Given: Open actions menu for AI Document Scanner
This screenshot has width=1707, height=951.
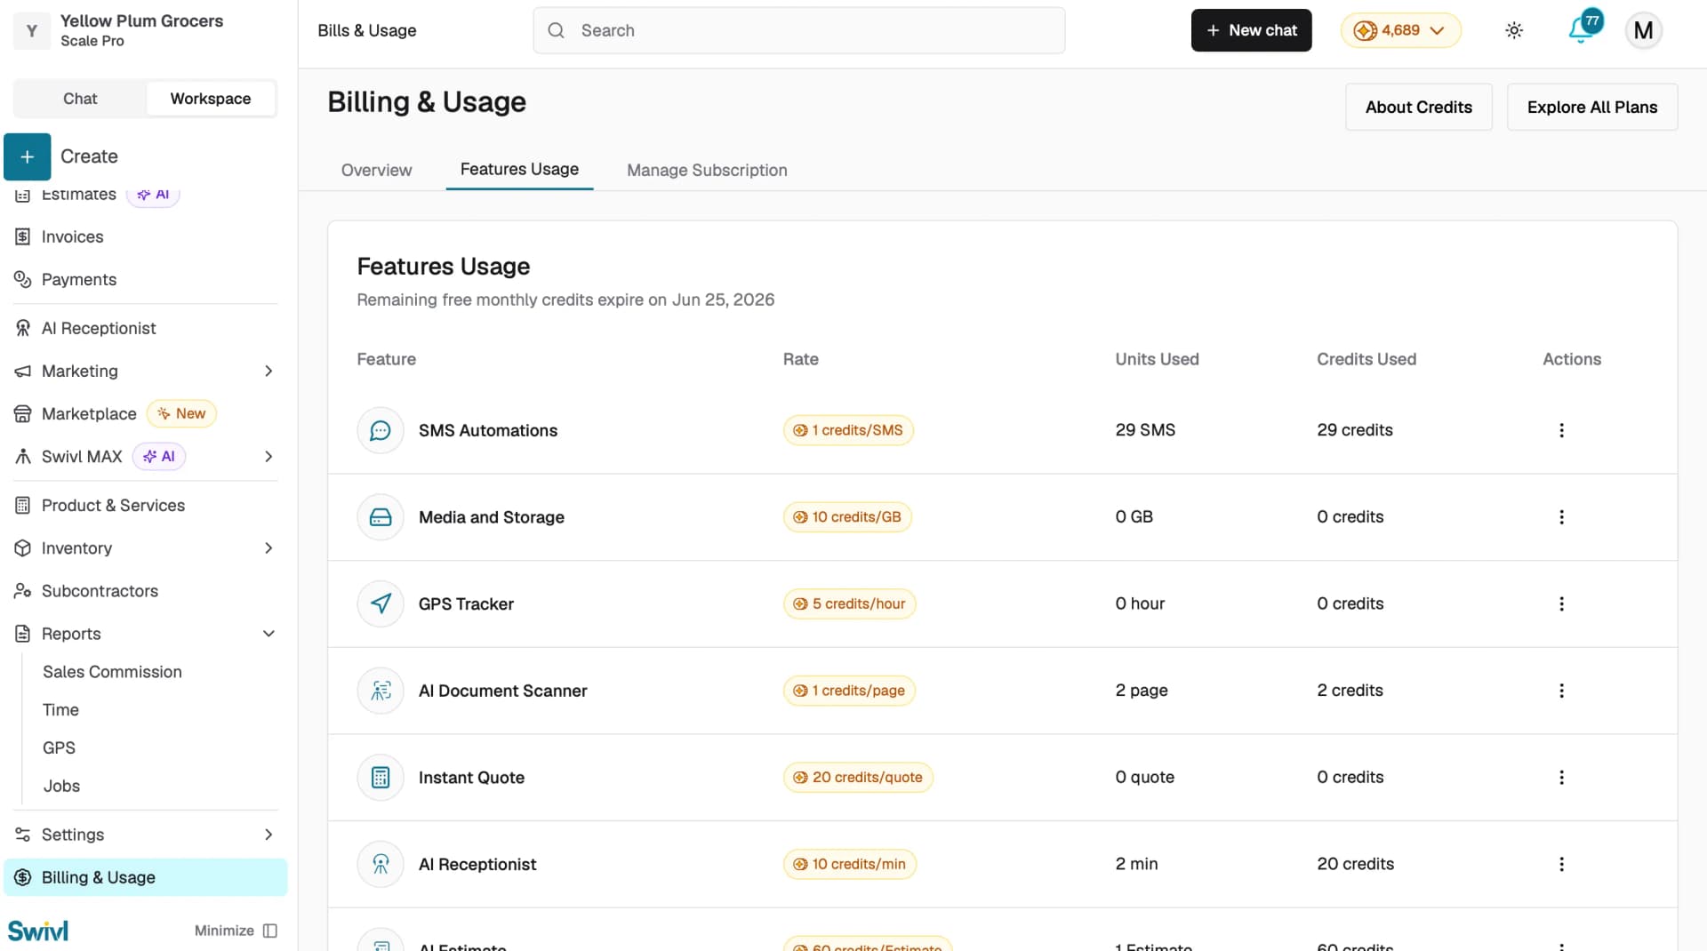Looking at the screenshot, I should tap(1561, 691).
